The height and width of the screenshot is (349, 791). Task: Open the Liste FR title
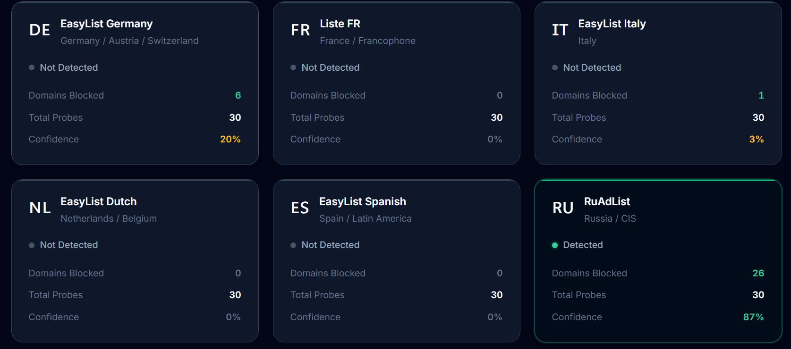(340, 24)
